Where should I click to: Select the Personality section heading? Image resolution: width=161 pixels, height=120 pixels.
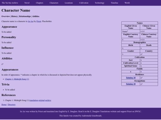click(x=9, y=37)
